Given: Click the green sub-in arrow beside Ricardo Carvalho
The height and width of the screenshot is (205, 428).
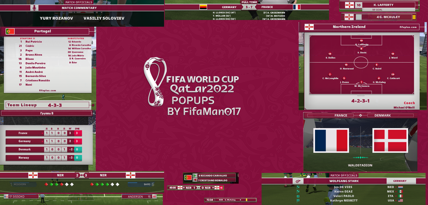Looking at the screenshot, I should pos(195,176).
